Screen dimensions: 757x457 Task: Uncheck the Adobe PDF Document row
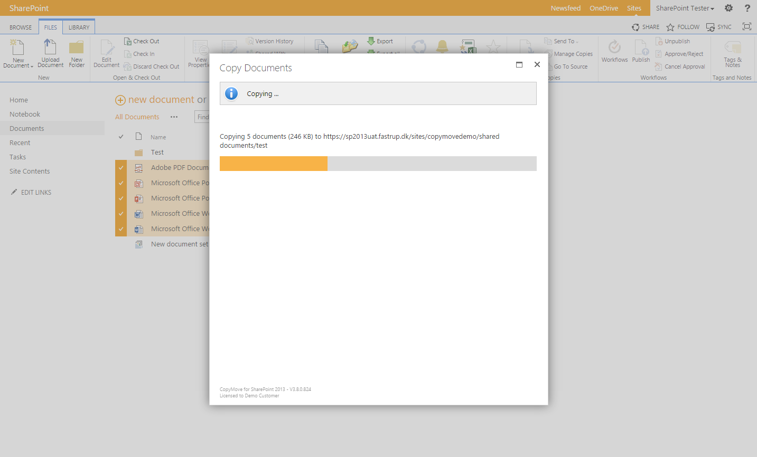pos(121,167)
